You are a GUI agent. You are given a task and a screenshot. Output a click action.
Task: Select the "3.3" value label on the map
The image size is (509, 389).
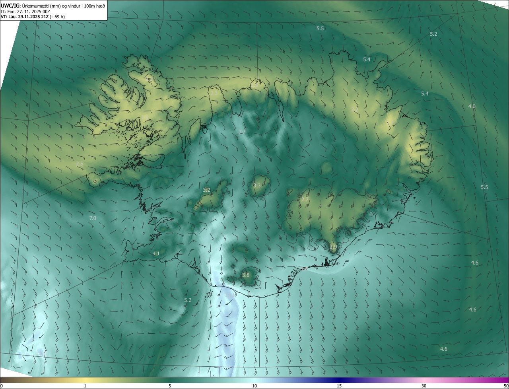click(257, 185)
